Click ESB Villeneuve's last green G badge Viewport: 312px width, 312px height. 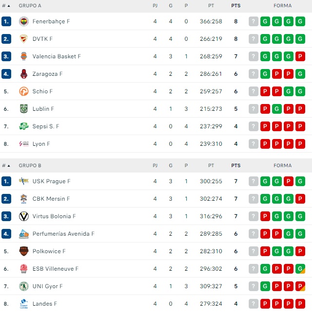pyautogui.click(x=300, y=269)
